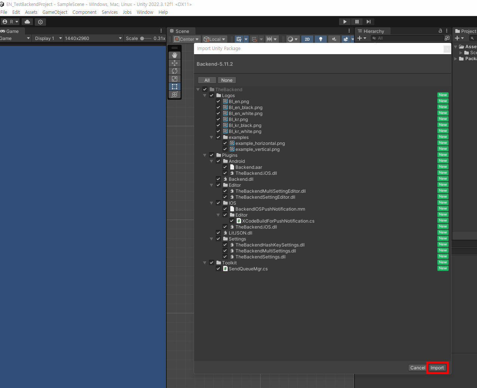Open the account R dropdown
The height and width of the screenshot is (388, 477).
(10, 22)
